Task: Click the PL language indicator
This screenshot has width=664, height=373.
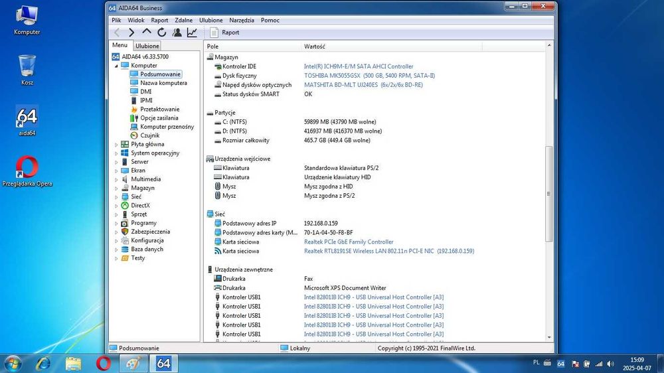Action: point(536,363)
